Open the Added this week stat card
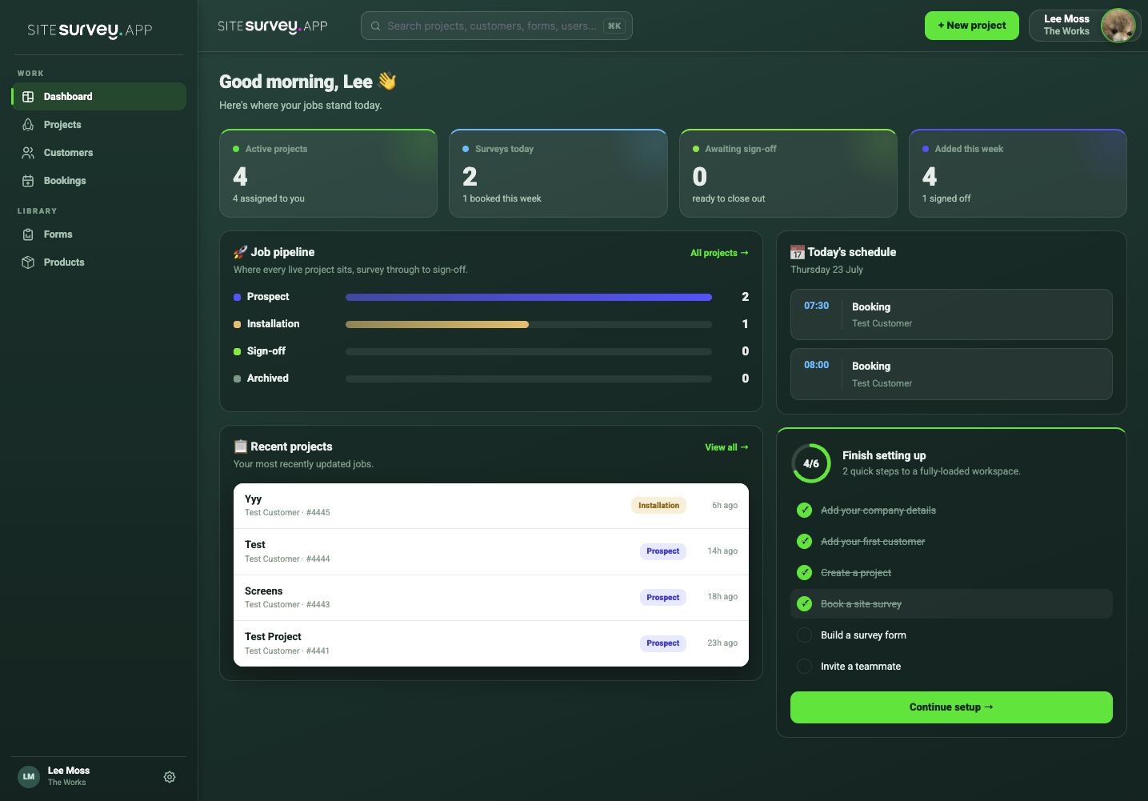1148x801 pixels. point(1018,173)
